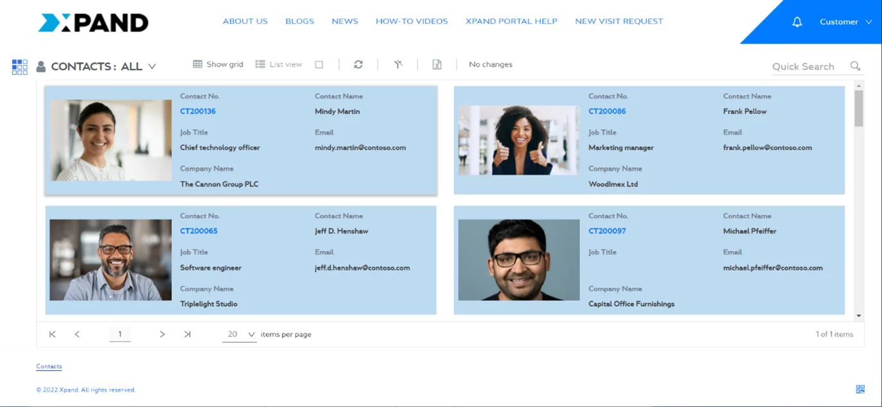Open the tile menu icon beside Contacts
882x407 pixels.
pos(20,67)
